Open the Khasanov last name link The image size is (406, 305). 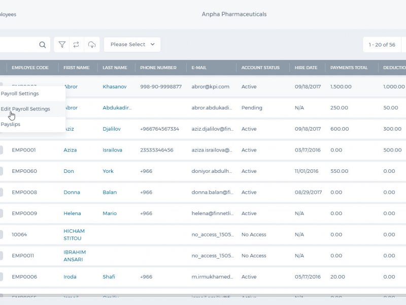point(115,86)
